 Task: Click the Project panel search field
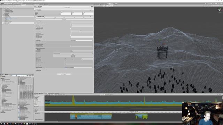coord(20,76)
